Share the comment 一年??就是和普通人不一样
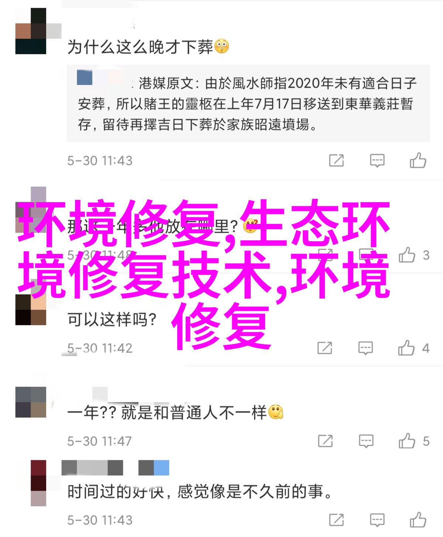The height and width of the screenshot is (537, 443). tap(325, 441)
